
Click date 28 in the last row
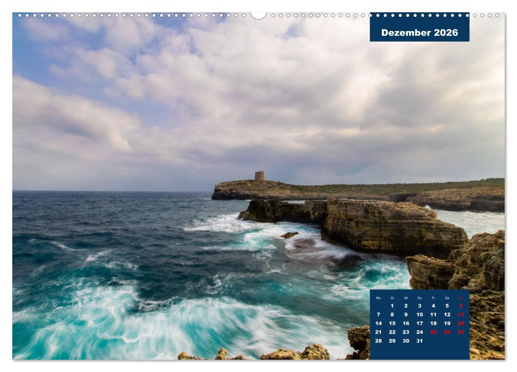(x=378, y=341)
